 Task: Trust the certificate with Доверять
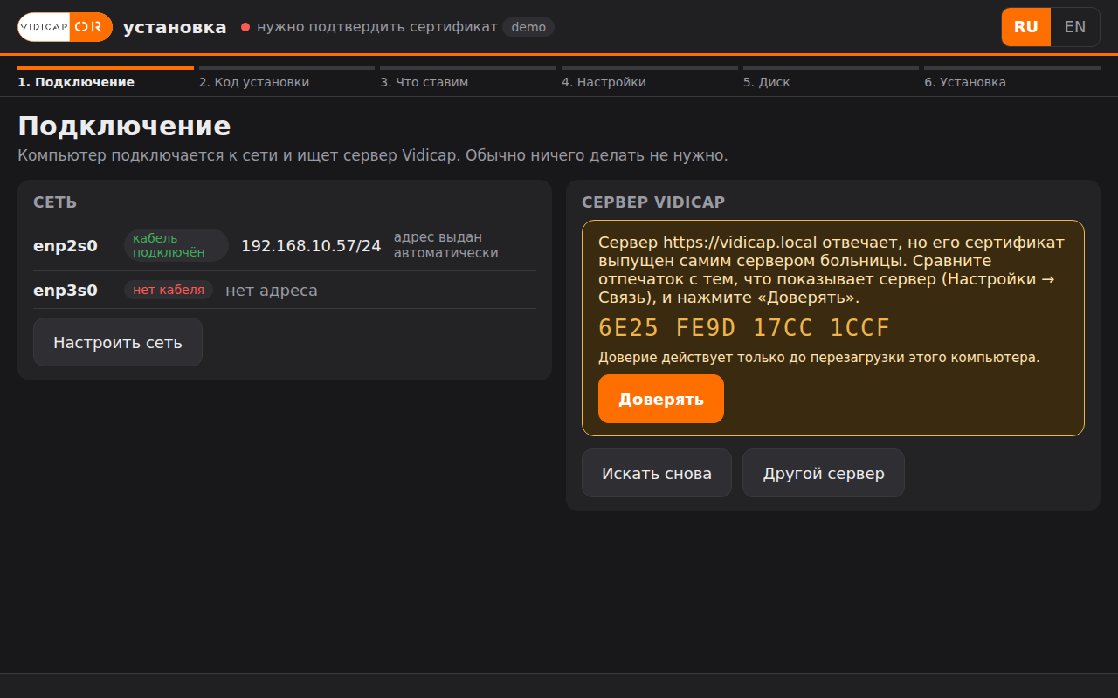click(661, 399)
